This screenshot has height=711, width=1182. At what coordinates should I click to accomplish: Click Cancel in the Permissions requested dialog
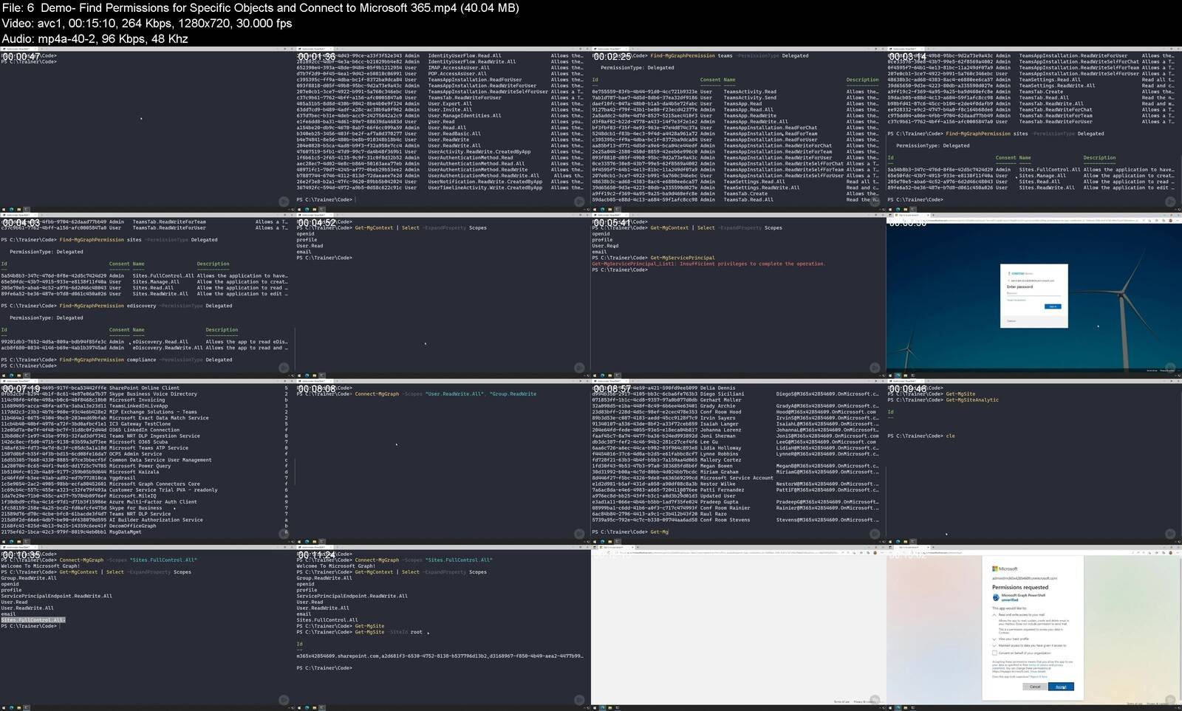(1035, 687)
